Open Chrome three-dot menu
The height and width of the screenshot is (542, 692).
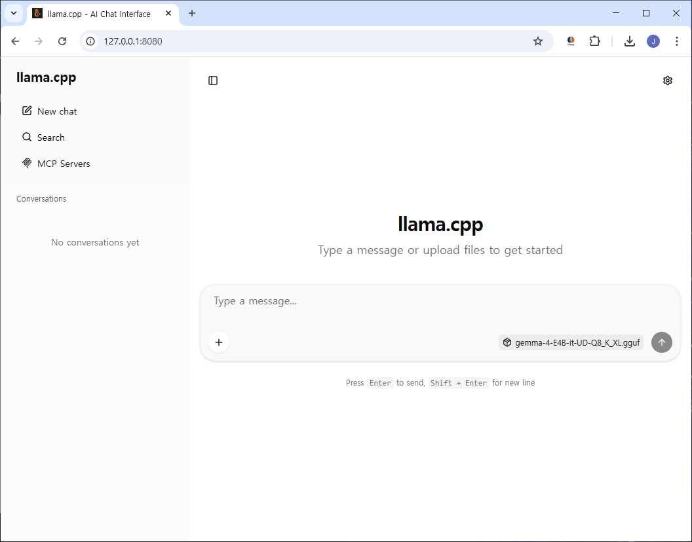coord(676,41)
